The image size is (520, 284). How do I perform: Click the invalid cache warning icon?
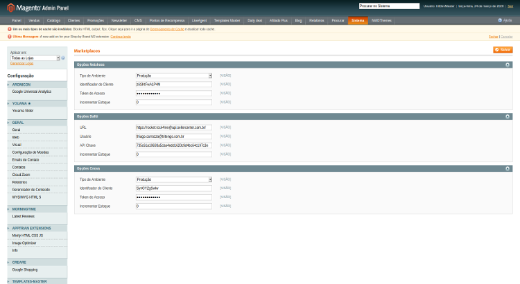click(9, 29)
